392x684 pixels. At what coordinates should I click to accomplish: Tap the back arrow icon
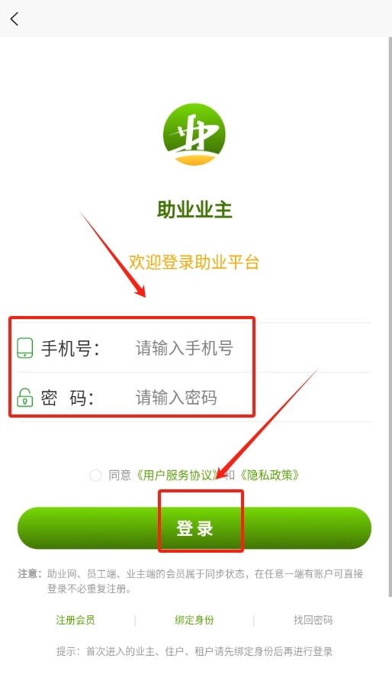[x=14, y=19]
